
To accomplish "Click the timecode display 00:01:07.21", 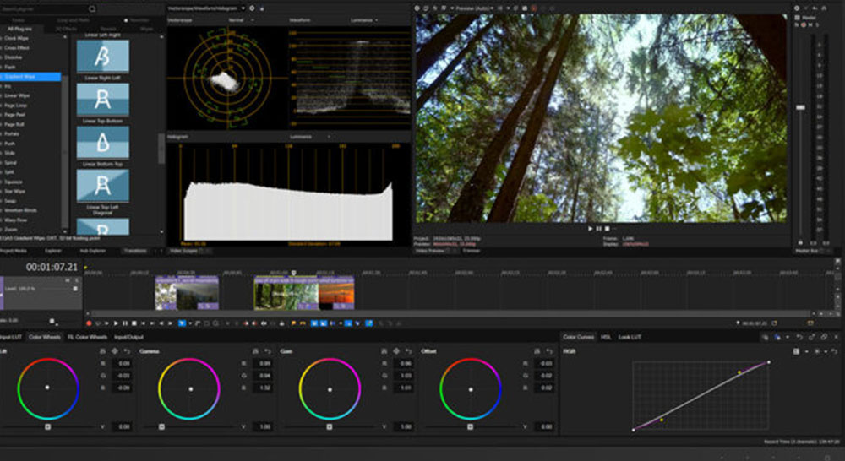I will [52, 267].
